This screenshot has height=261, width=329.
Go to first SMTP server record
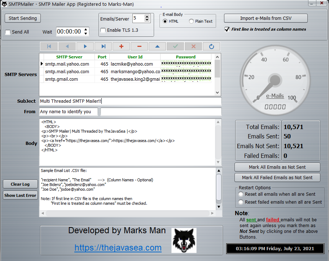pyautogui.click(x=49, y=47)
